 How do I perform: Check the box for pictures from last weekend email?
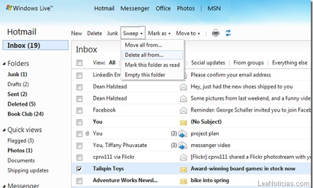79,99
